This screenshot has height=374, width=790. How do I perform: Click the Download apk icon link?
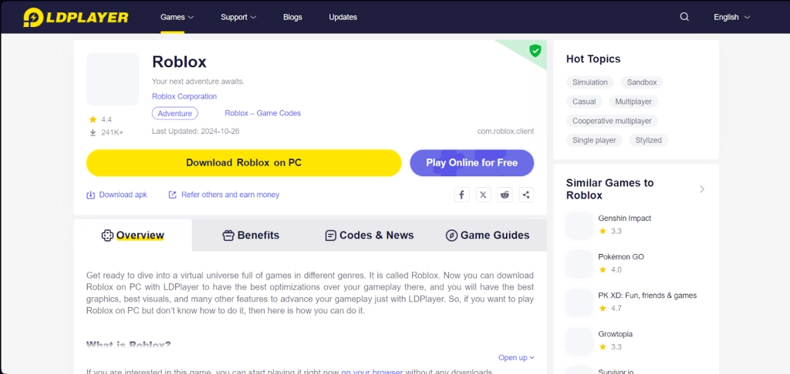pos(117,195)
